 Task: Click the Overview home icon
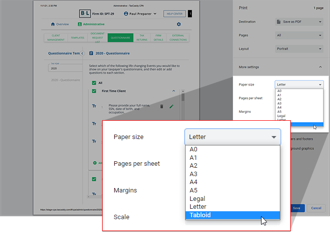(x=53, y=24)
